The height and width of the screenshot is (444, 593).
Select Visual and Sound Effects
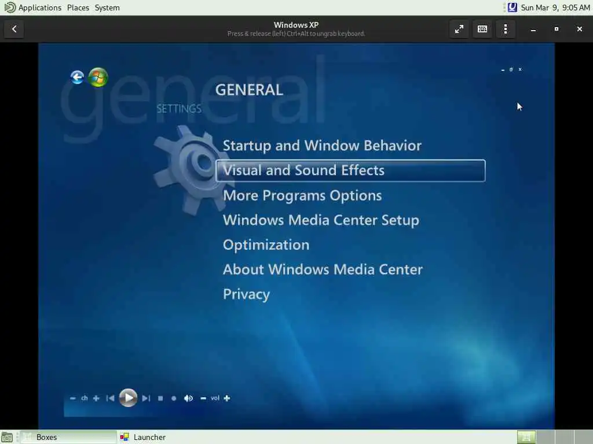pos(350,171)
